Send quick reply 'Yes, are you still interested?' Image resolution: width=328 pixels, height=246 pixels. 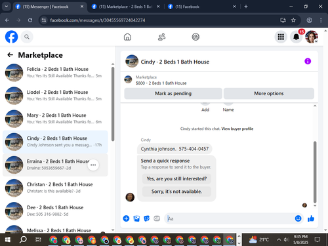[176, 178]
